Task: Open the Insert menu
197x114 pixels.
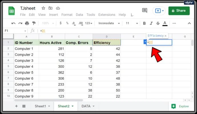Action: pos(53,15)
